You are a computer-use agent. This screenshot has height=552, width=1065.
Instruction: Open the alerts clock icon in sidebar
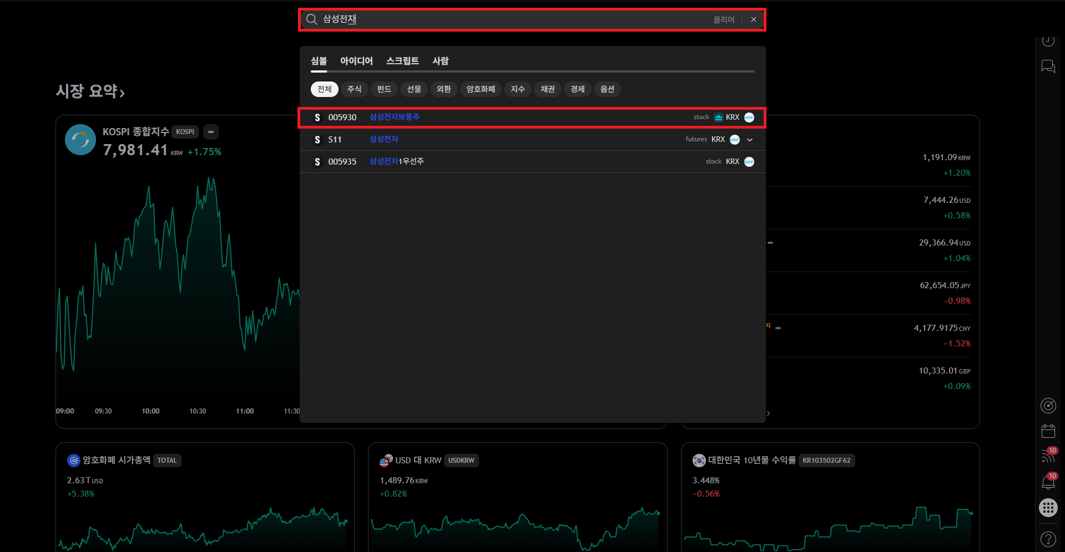[1048, 41]
